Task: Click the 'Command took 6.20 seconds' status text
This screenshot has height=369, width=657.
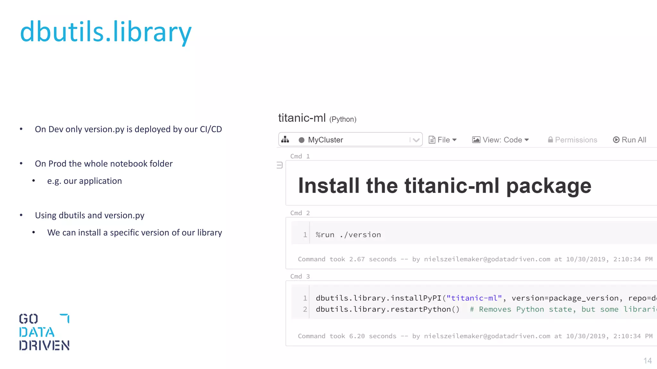Action: (x=475, y=336)
